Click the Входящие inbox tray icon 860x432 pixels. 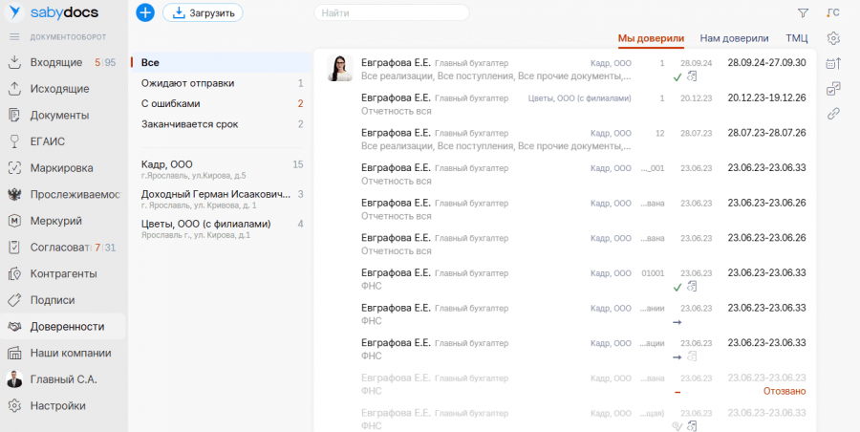click(x=14, y=62)
